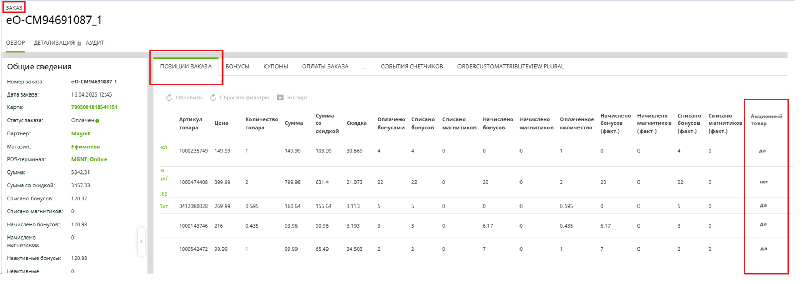802x284 pixels.
Task: Click the Экспорт export icon
Action: point(280,98)
